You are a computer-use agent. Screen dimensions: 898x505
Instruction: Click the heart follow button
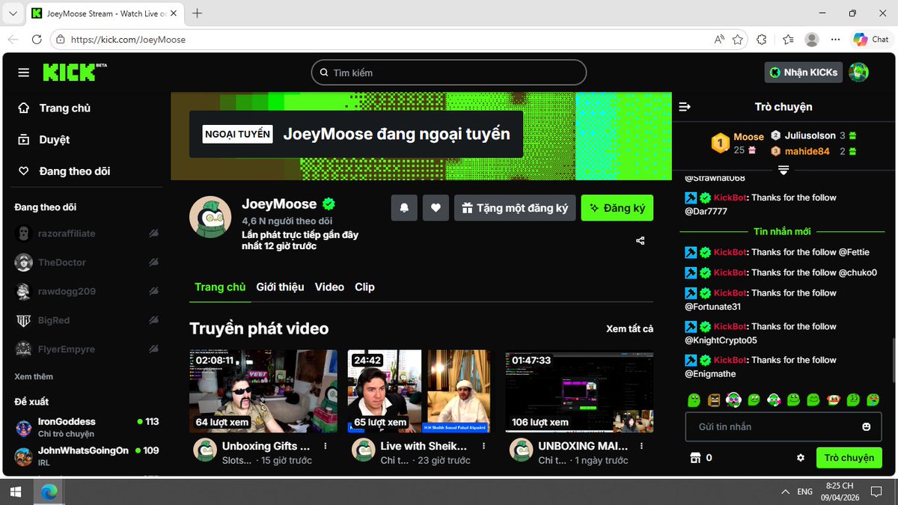pos(436,208)
